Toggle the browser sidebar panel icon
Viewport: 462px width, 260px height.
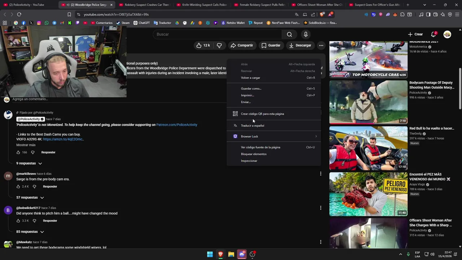point(428,14)
